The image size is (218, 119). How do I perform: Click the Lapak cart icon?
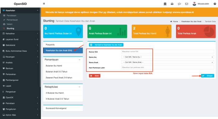click(4, 86)
